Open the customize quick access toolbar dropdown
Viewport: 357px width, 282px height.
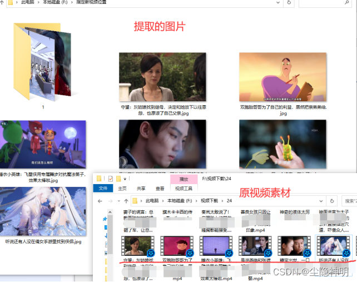tap(125, 179)
